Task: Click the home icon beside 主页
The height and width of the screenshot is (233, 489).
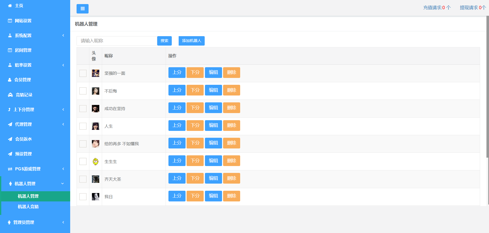Action: tap(10, 6)
